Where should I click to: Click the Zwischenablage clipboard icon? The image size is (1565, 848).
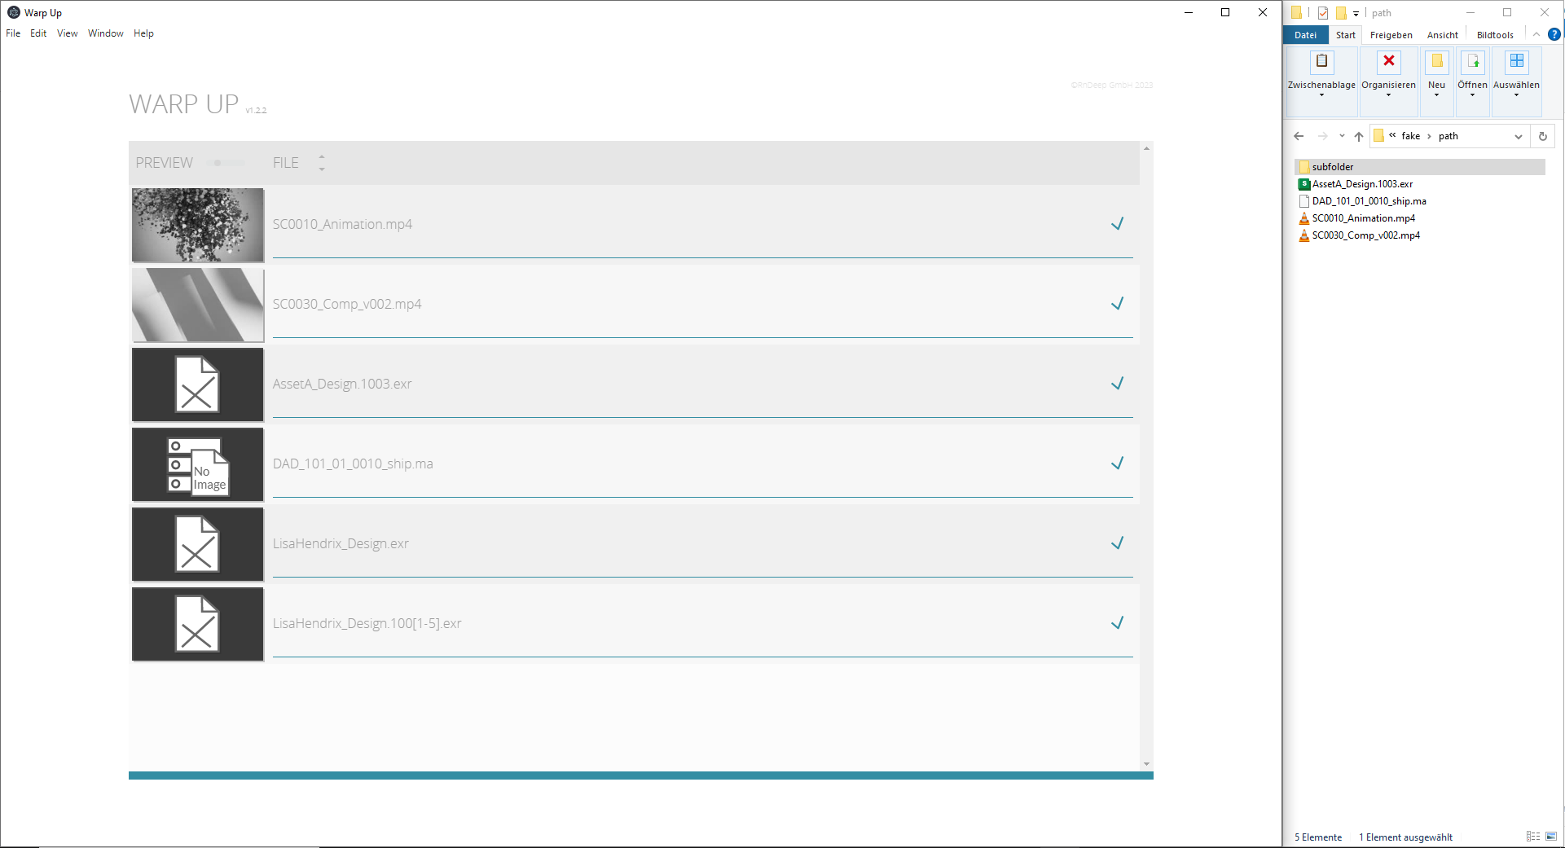click(x=1321, y=62)
